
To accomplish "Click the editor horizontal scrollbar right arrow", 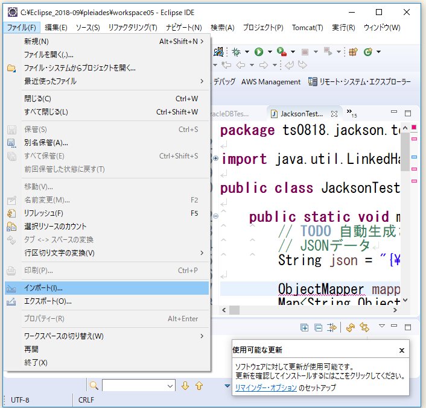I will 395,310.
